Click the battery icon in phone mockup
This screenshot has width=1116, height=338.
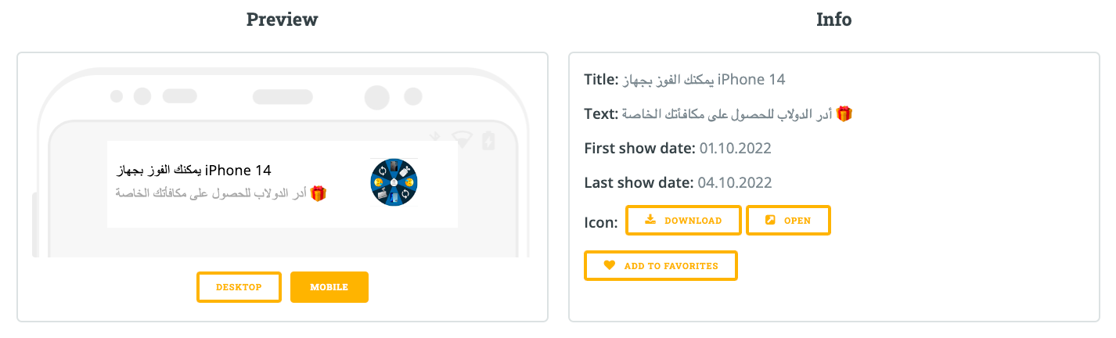tap(489, 140)
